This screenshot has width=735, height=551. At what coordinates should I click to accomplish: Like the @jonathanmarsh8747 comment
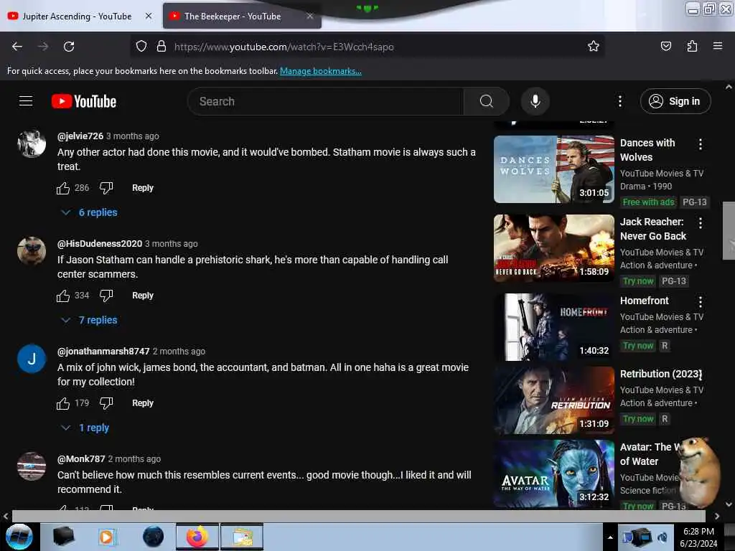pyautogui.click(x=63, y=403)
